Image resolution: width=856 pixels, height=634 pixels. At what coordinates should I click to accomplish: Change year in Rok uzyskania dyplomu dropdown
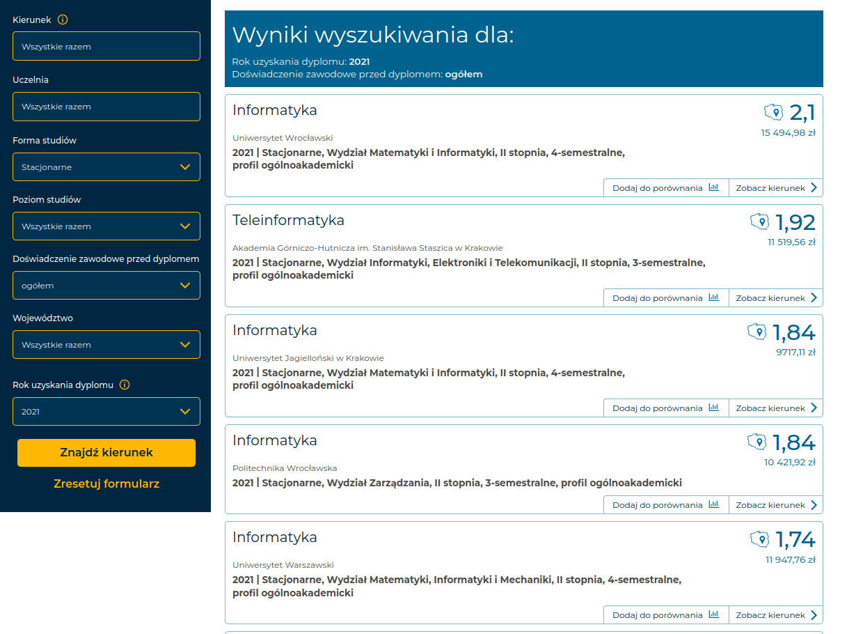coord(106,412)
